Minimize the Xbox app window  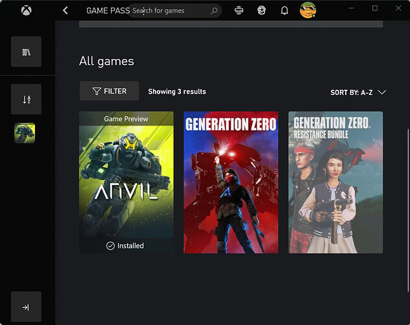coord(351,8)
